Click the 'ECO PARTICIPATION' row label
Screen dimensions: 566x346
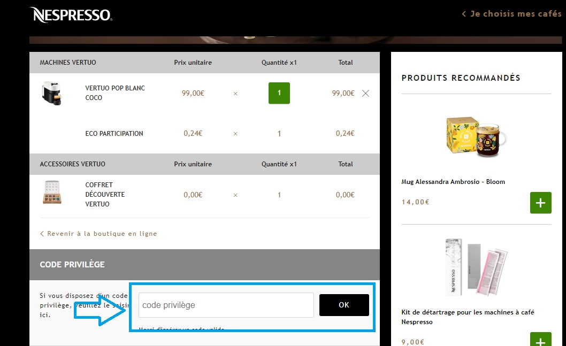pos(114,134)
